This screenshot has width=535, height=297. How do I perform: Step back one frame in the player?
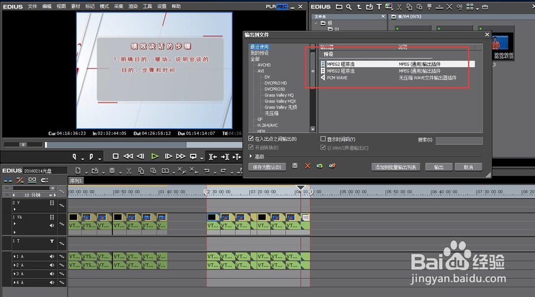[141, 157]
